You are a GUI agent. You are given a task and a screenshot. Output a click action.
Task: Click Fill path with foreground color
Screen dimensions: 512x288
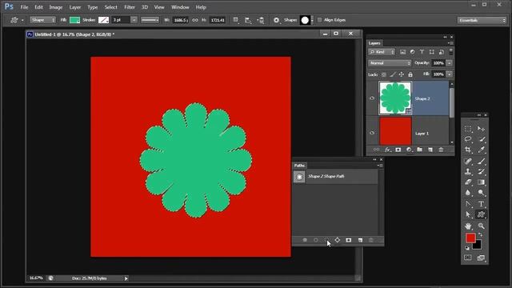[x=305, y=240]
